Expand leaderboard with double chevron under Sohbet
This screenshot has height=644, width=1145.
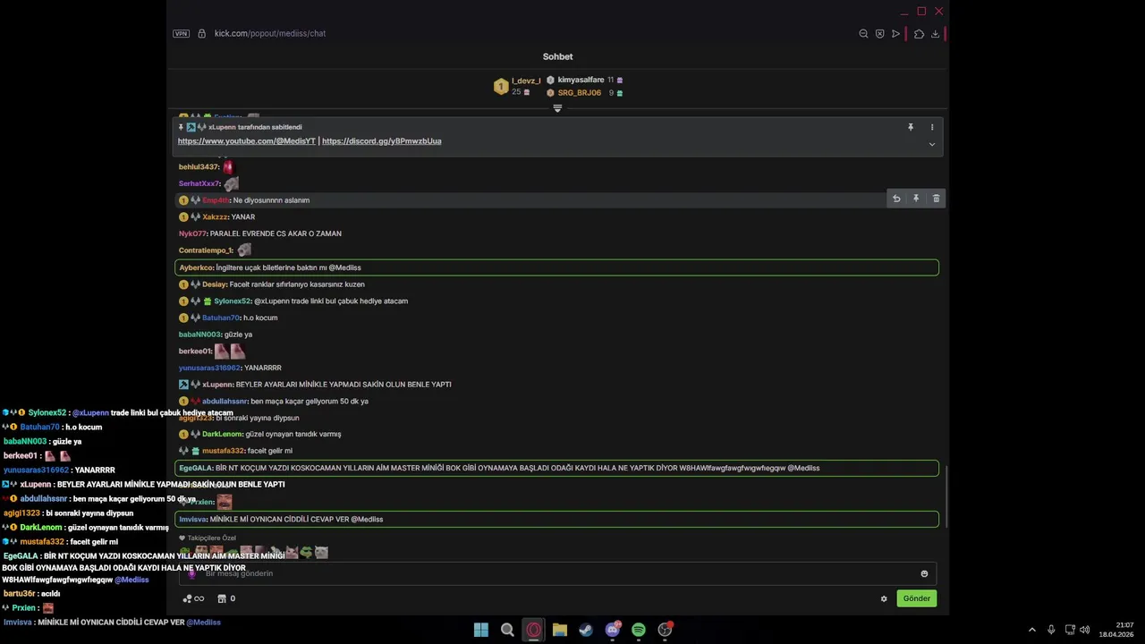click(557, 108)
